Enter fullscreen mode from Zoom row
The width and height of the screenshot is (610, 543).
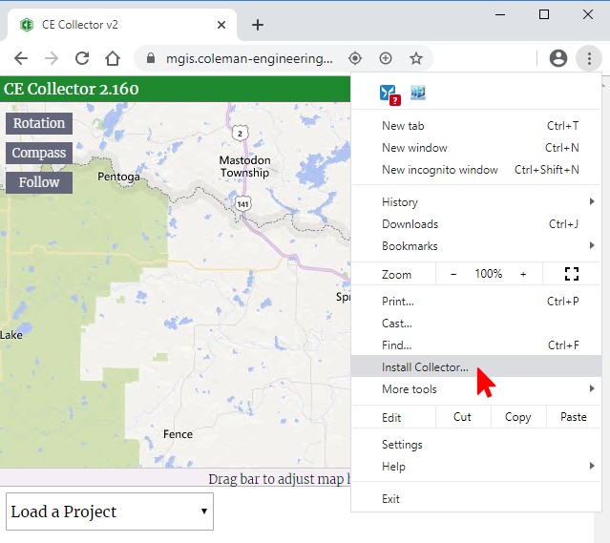pyautogui.click(x=572, y=274)
